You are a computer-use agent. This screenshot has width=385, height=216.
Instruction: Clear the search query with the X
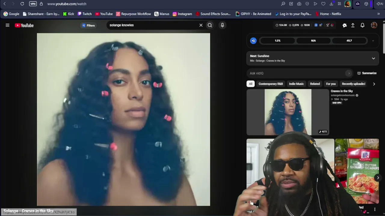click(x=201, y=25)
